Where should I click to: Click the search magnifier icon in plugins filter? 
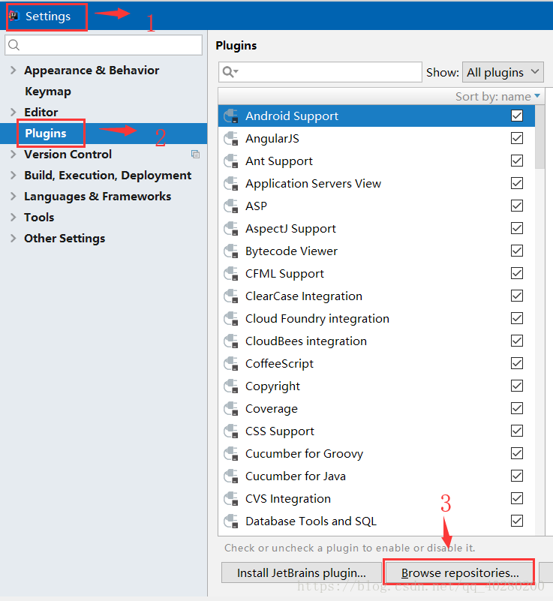(x=230, y=72)
